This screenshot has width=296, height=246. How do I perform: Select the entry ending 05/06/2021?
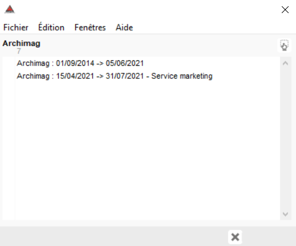(80, 63)
